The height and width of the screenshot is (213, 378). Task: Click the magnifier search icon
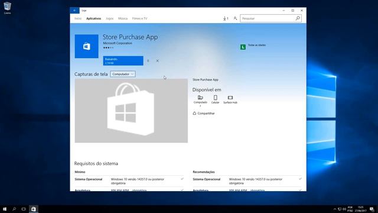(x=298, y=18)
